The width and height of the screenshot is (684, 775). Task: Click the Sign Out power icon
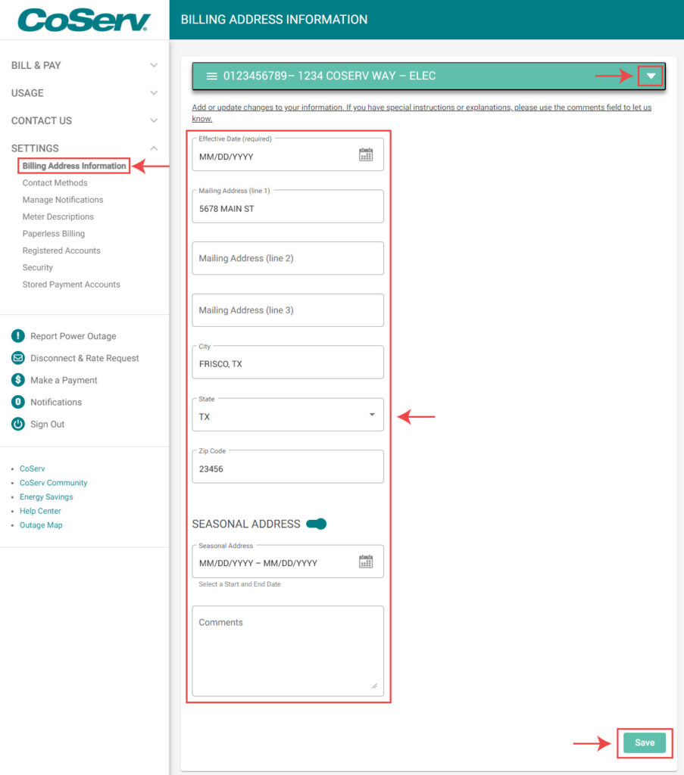pos(18,424)
